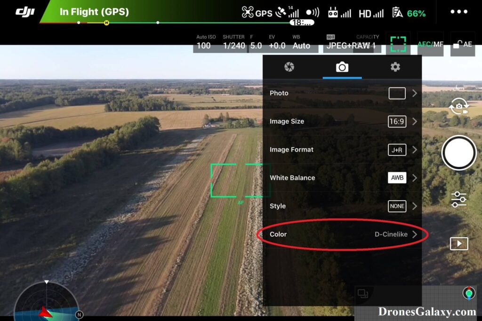Screen dimensions: 482x321
Task: Expand the Style chevron
Action: [415, 206]
